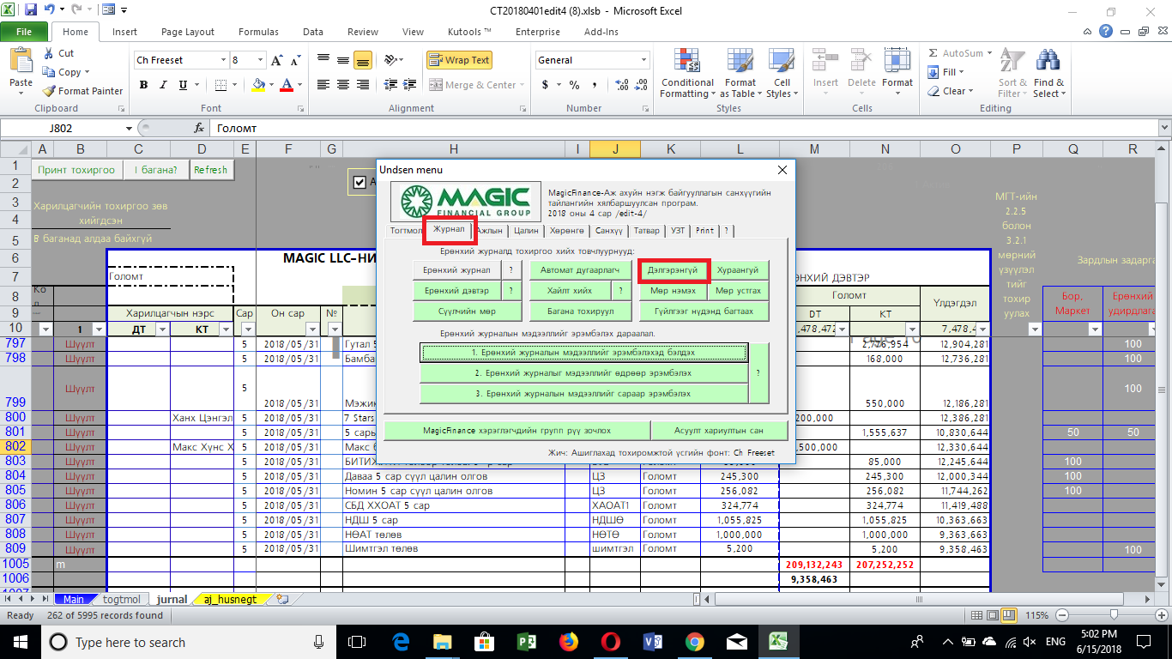Click the Format Painter brush icon
Image resolution: width=1172 pixels, height=659 pixels.
50,91
